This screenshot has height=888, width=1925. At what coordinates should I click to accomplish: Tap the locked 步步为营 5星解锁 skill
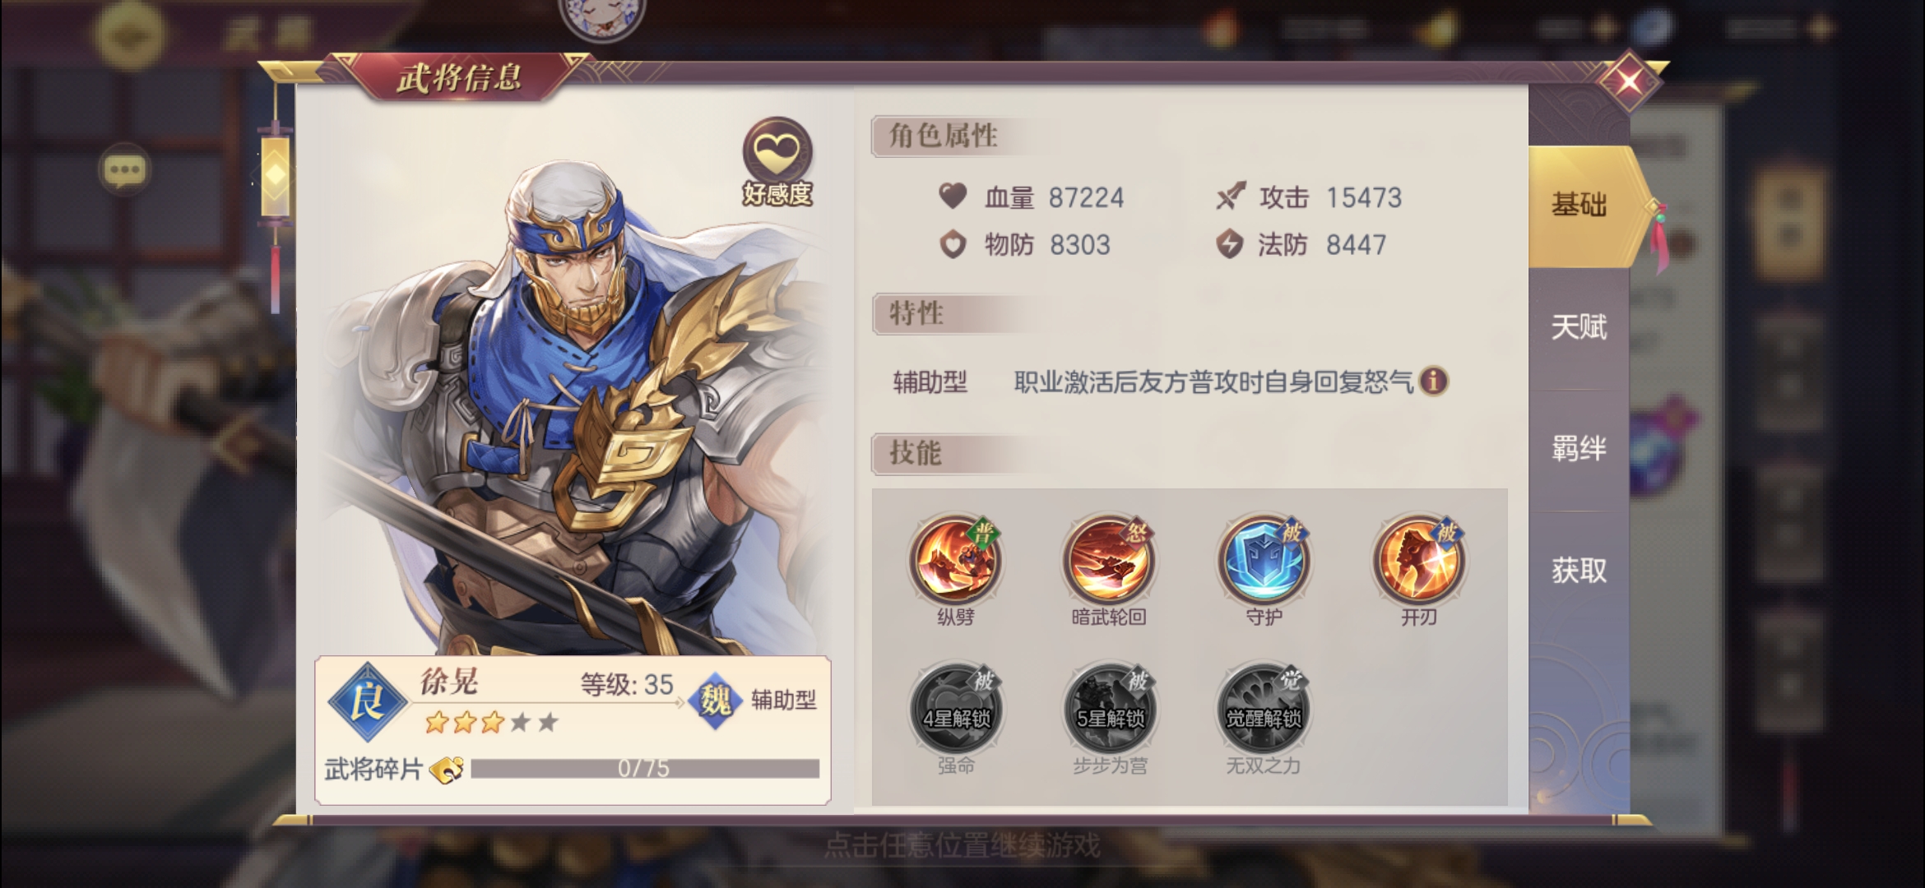coord(1109,710)
